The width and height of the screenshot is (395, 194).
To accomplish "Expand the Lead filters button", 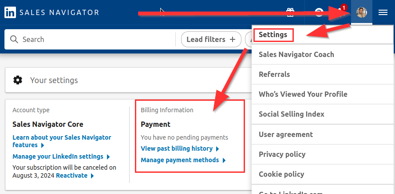I will [x=211, y=39].
